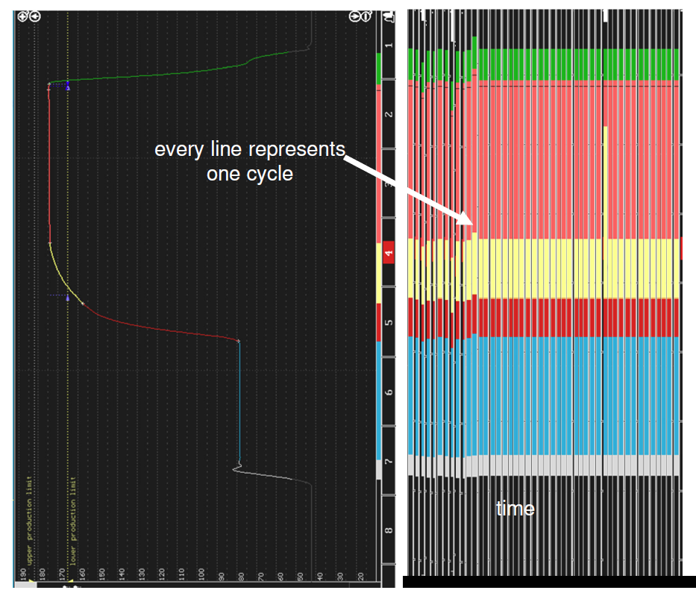Click the 'upper production limit' label
Image resolution: width=696 pixels, height=599 pixels.
(29, 521)
